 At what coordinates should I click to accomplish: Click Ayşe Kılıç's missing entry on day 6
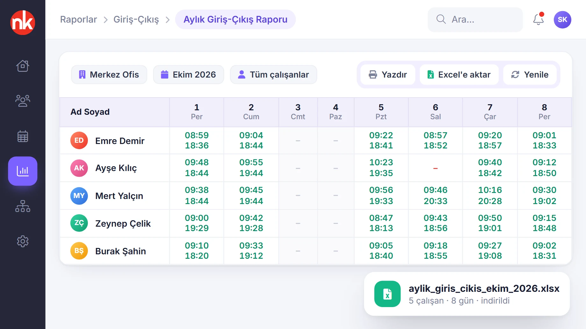tap(436, 168)
